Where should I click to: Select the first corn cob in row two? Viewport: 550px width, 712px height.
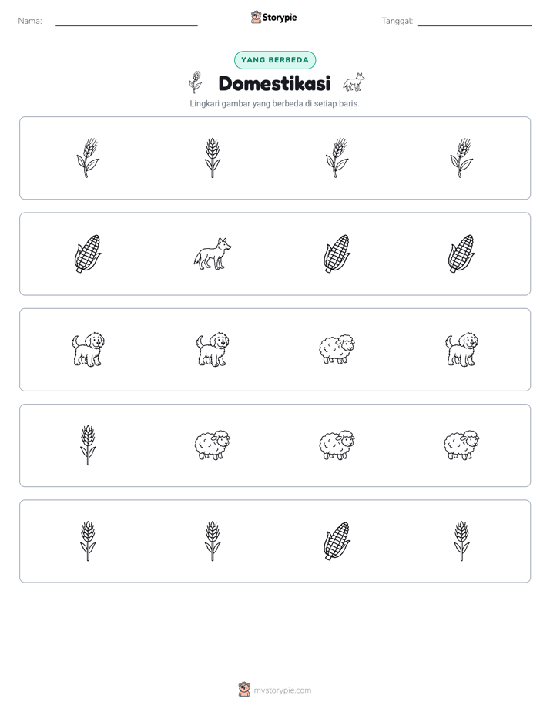pos(88,254)
